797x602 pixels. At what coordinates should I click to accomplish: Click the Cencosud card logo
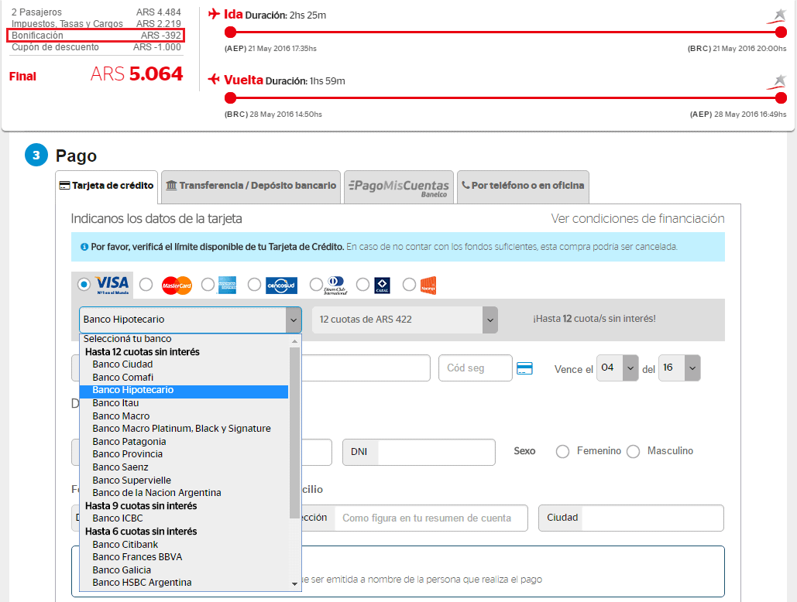tap(281, 286)
